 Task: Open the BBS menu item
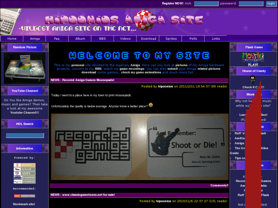coord(102,39)
